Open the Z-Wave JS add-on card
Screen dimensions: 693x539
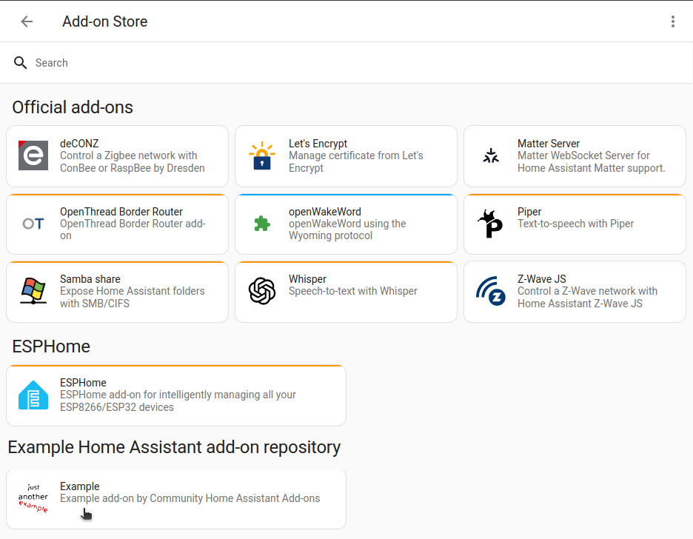[x=575, y=291]
